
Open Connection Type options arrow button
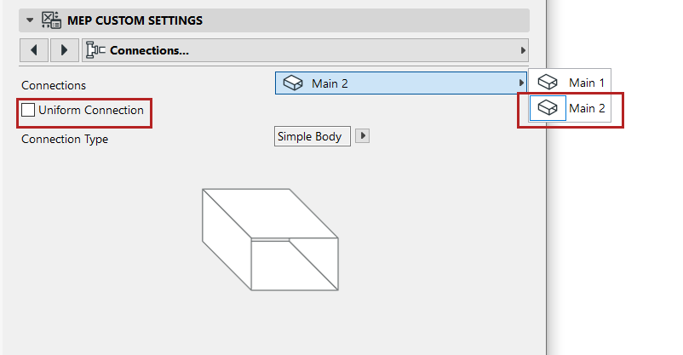(x=362, y=136)
